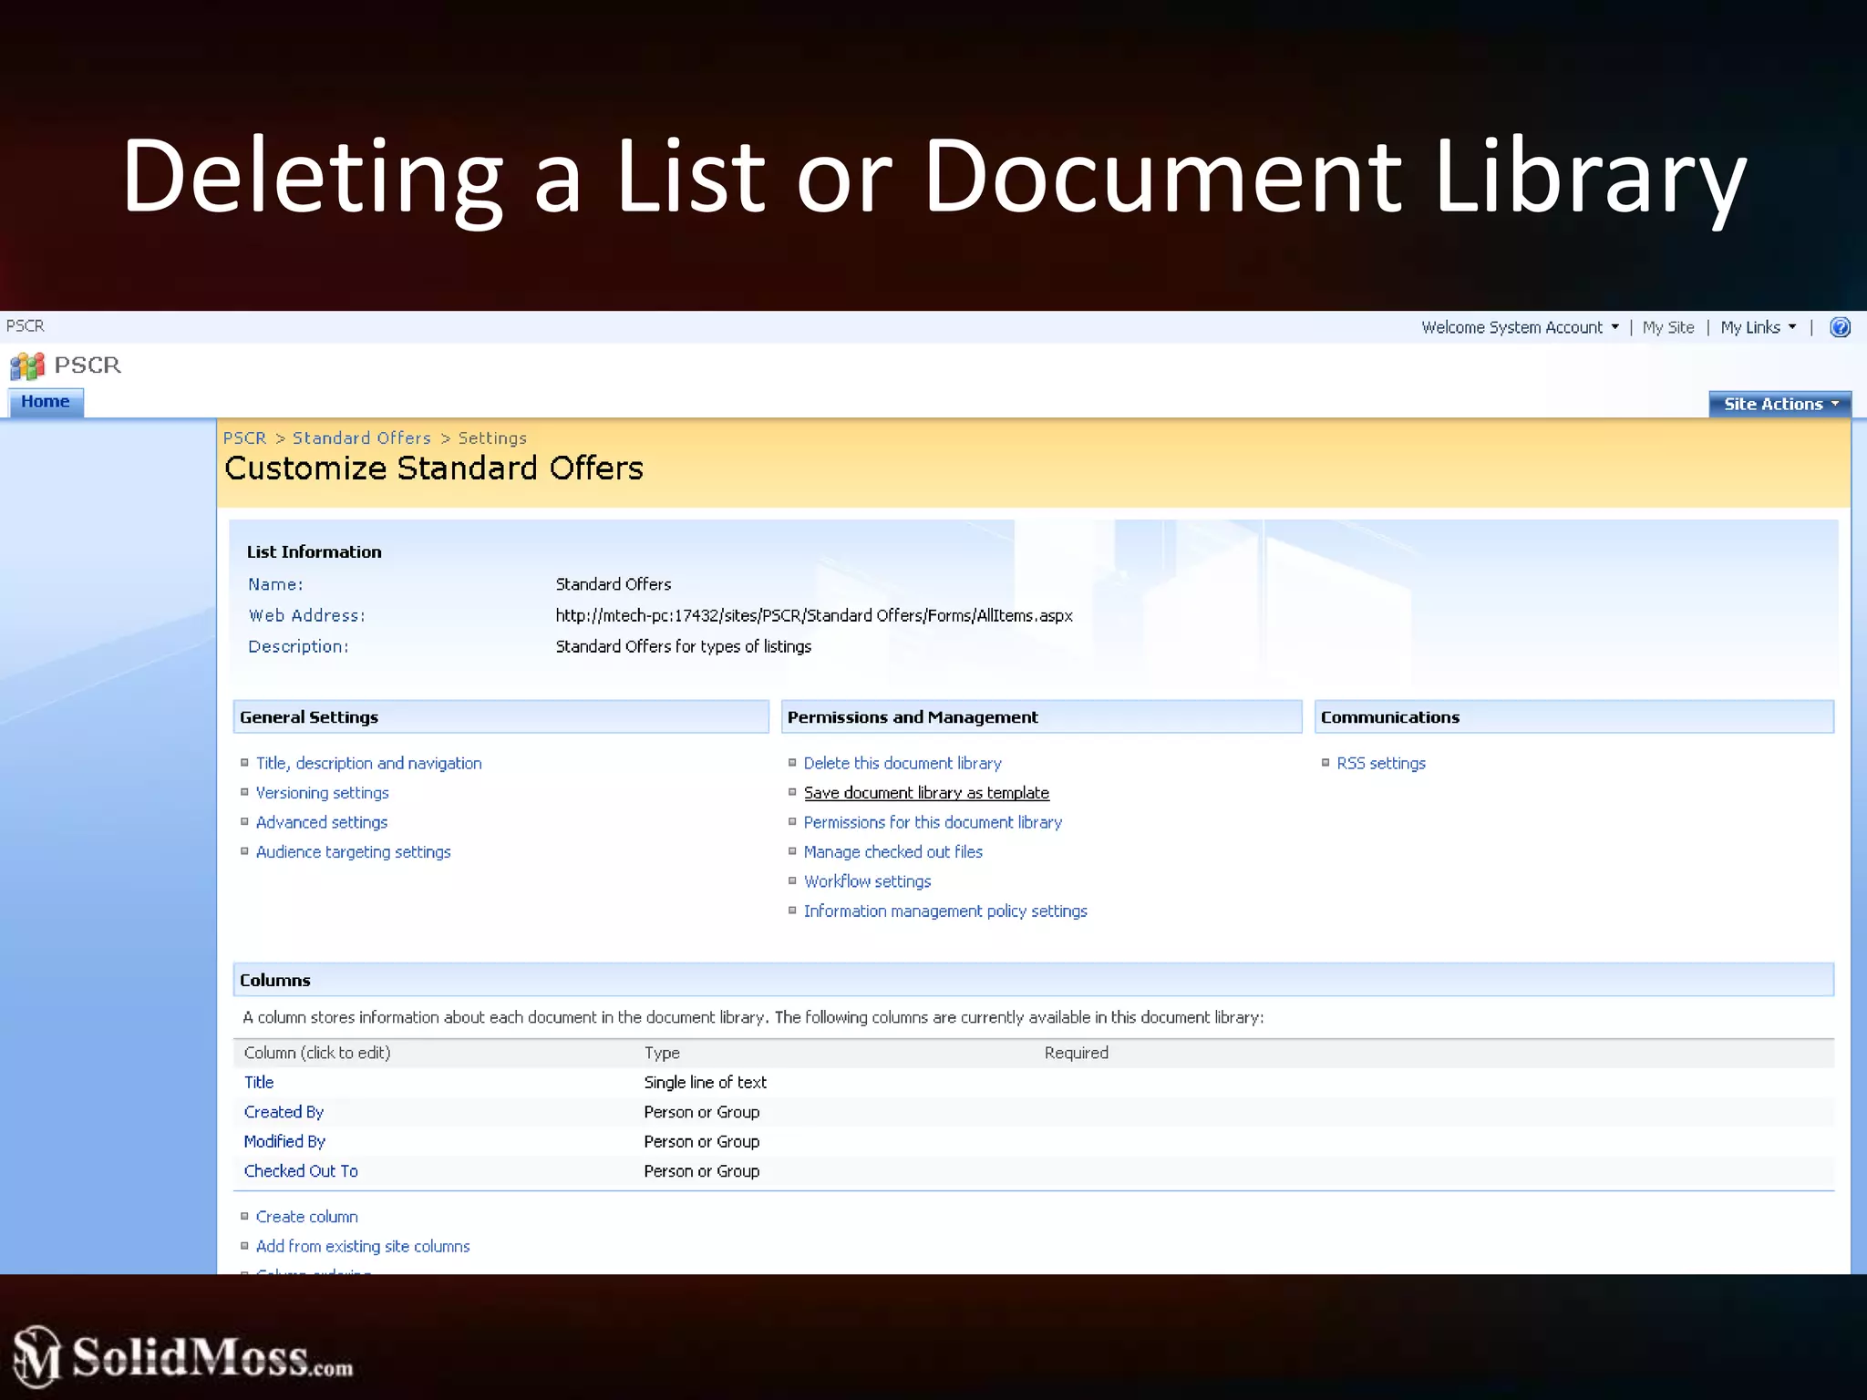The width and height of the screenshot is (1867, 1400).
Task: Click Delete this document library link
Action: (x=902, y=763)
